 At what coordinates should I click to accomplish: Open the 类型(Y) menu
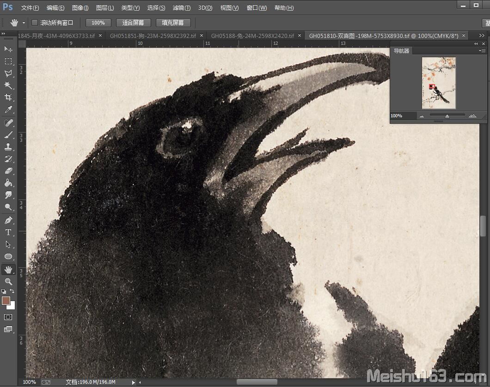[x=130, y=8]
